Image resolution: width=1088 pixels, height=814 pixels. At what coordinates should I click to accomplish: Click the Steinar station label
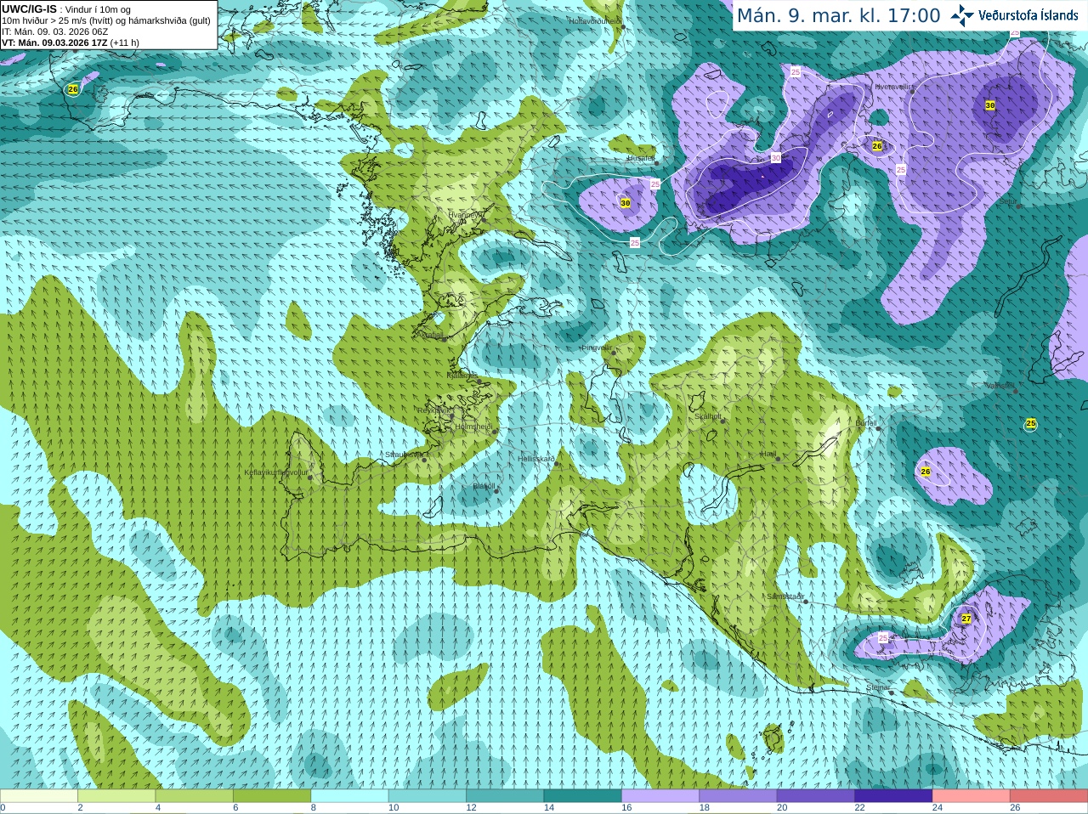(878, 687)
